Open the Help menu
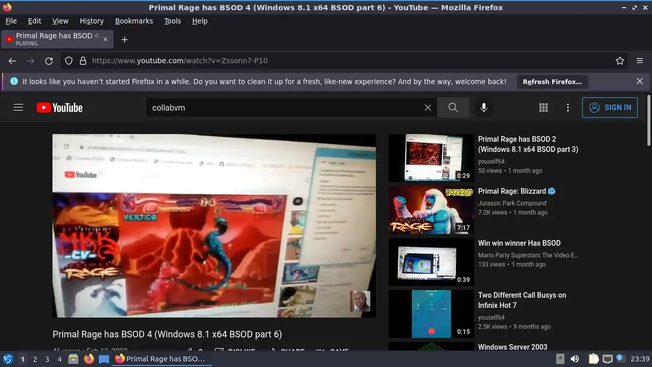 point(200,21)
